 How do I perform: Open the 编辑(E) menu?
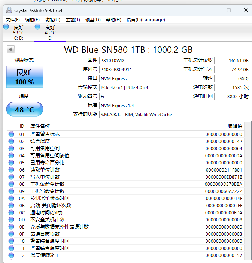[x=32, y=20]
